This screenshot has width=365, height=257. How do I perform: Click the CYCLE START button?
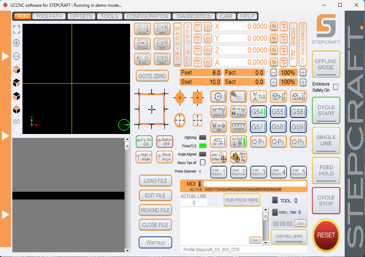click(x=326, y=111)
